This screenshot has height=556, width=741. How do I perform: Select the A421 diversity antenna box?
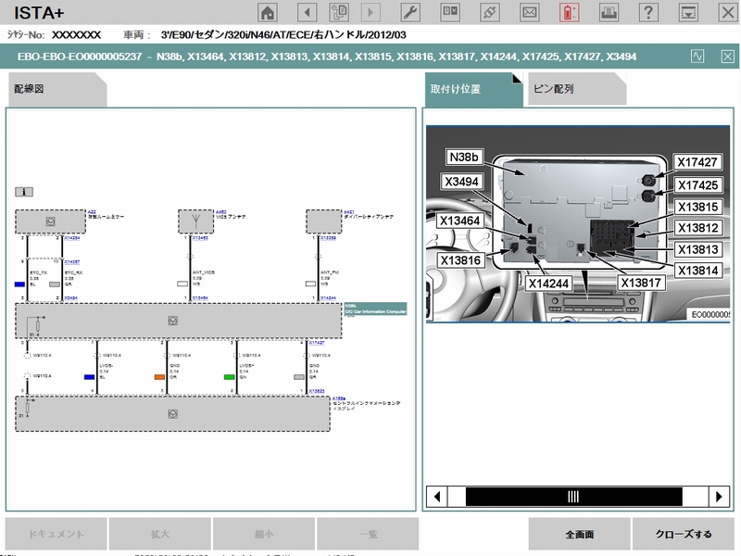click(x=323, y=221)
